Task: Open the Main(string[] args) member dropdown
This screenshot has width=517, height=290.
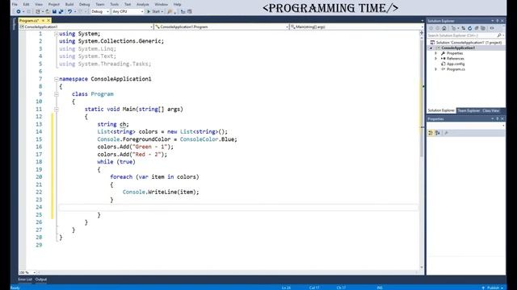Action: point(356,27)
